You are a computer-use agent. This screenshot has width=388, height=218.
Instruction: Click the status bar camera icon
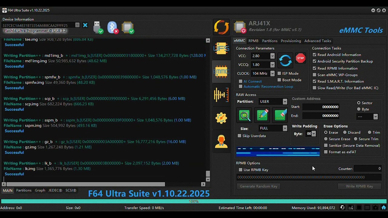(375, 208)
